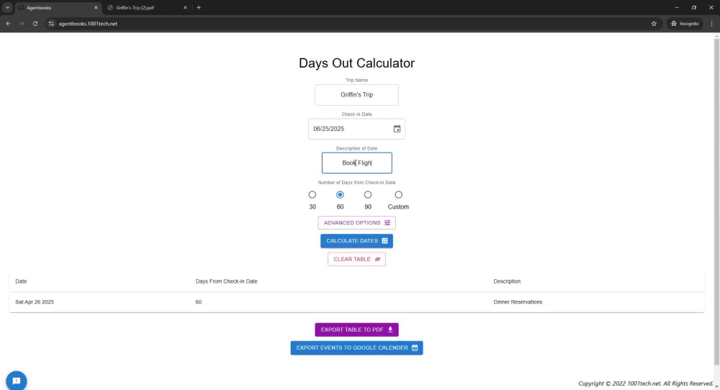Restore down the browser window
The height and width of the screenshot is (390, 720).
tap(694, 7)
